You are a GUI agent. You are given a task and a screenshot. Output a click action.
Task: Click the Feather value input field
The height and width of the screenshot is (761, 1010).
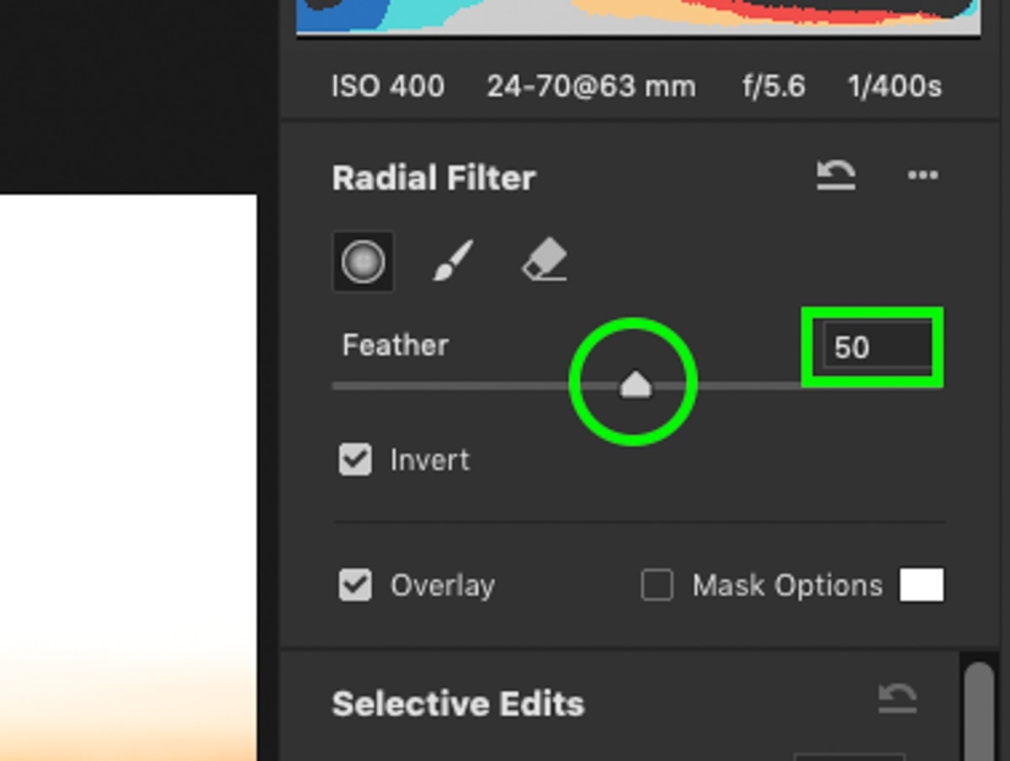(x=877, y=346)
